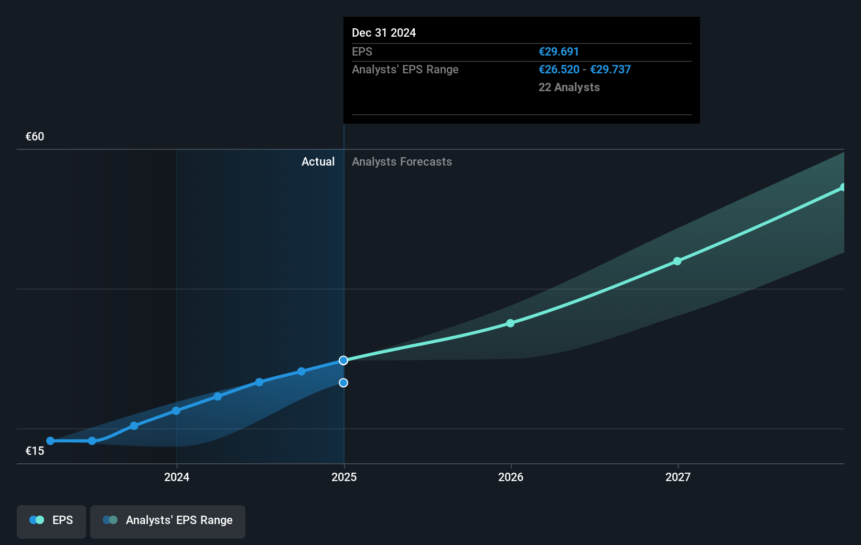Click the 2026 forecast EPS data point
Viewport: 861px width, 545px height.
pos(510,323)
